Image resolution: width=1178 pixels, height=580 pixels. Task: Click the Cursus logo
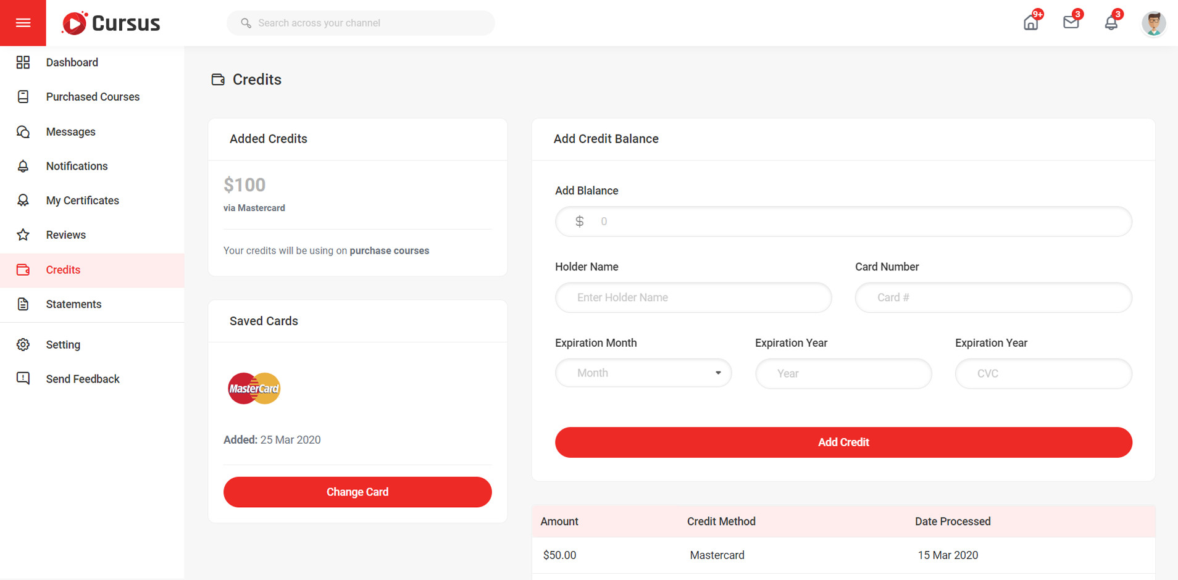pyautogui.click(x=111, y=23)
